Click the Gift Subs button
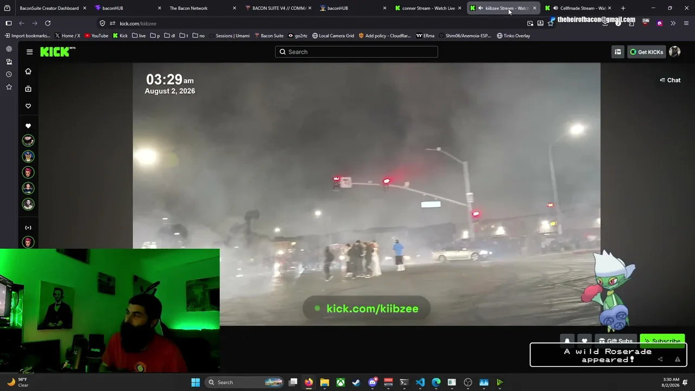 point(616,341)
